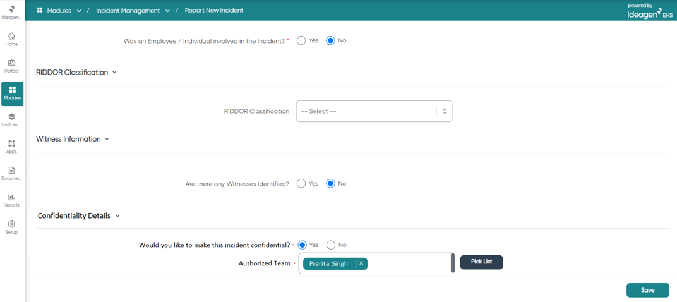The width and height of the screenshot is (677, 302).
Task: Open the Incident Management breadcrumb menu
Action: [133, 10]
